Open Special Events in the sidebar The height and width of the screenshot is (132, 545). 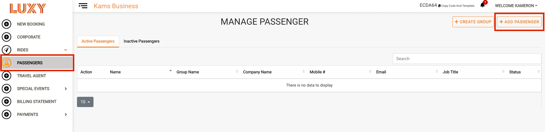pos(33,89)
